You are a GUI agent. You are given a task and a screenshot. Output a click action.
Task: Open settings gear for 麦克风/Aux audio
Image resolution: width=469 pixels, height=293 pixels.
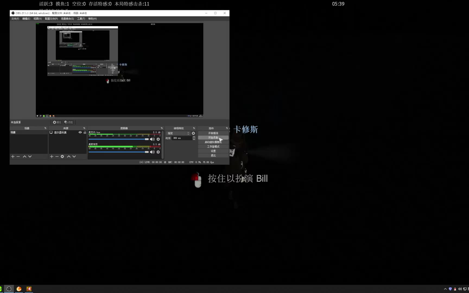coord(158,139)
